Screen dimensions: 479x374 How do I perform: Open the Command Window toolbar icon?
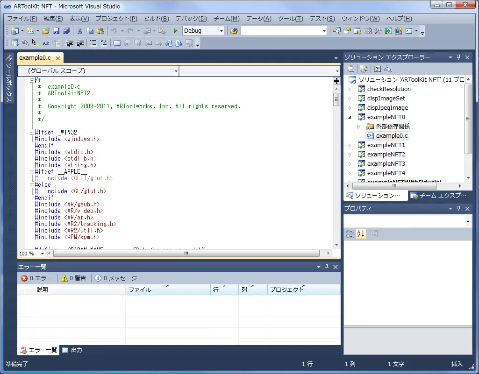coord(409,31)
